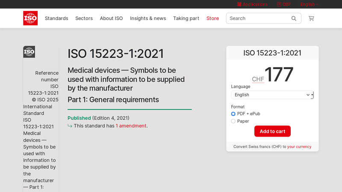Click the grey ISO document cover thumbnail

pos(29,52)
